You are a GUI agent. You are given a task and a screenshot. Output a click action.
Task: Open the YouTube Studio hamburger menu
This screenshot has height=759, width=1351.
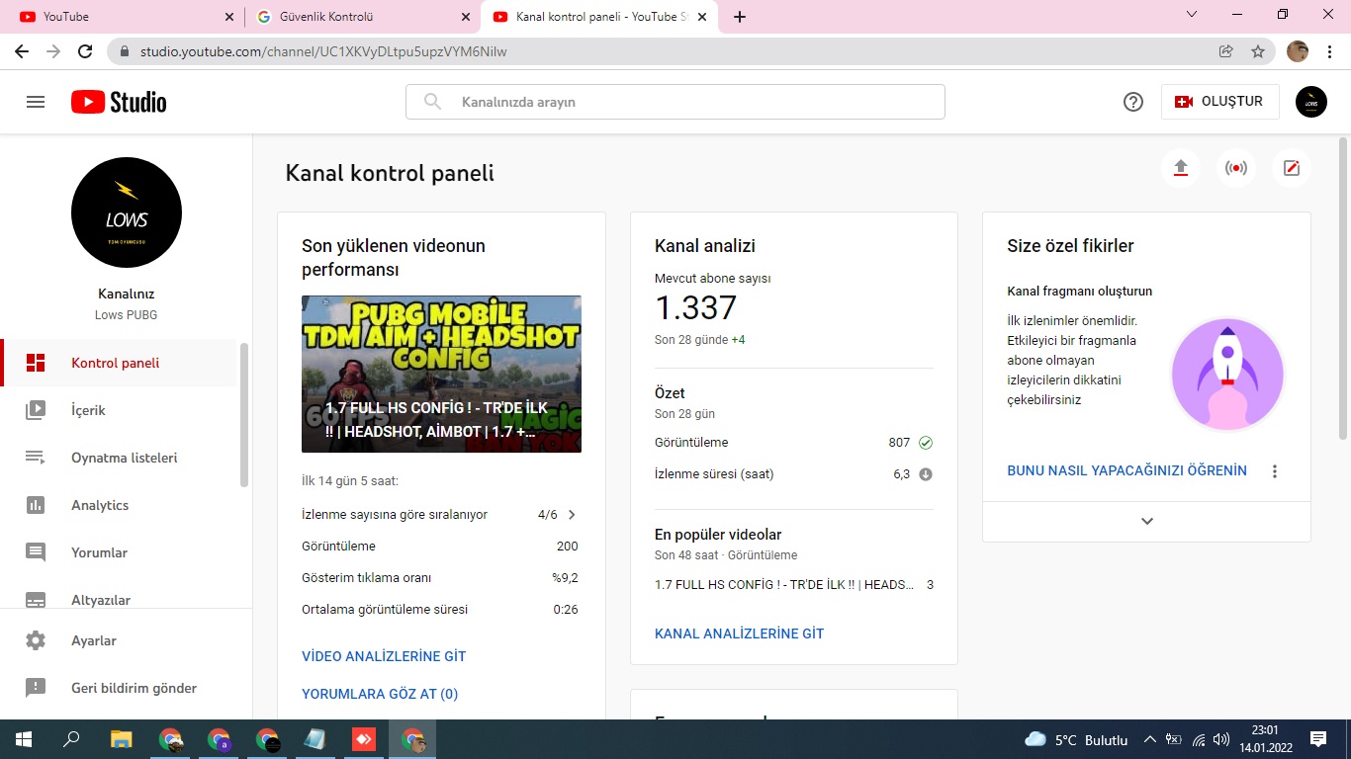36,102
